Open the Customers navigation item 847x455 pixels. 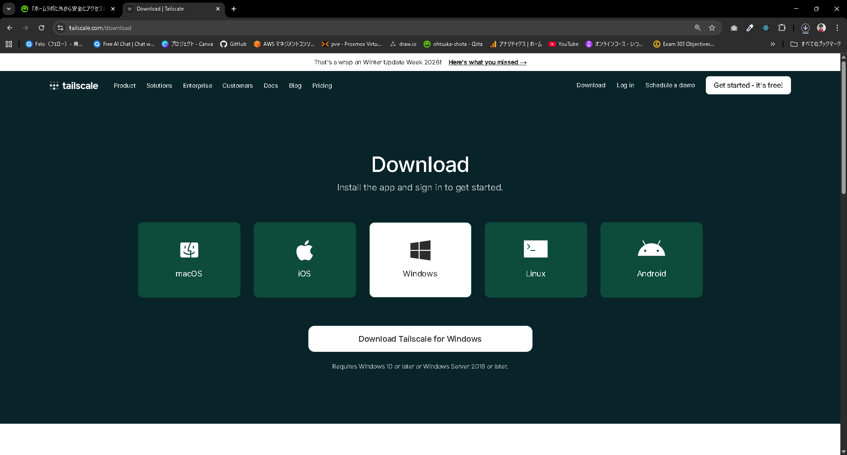[238, 86]
